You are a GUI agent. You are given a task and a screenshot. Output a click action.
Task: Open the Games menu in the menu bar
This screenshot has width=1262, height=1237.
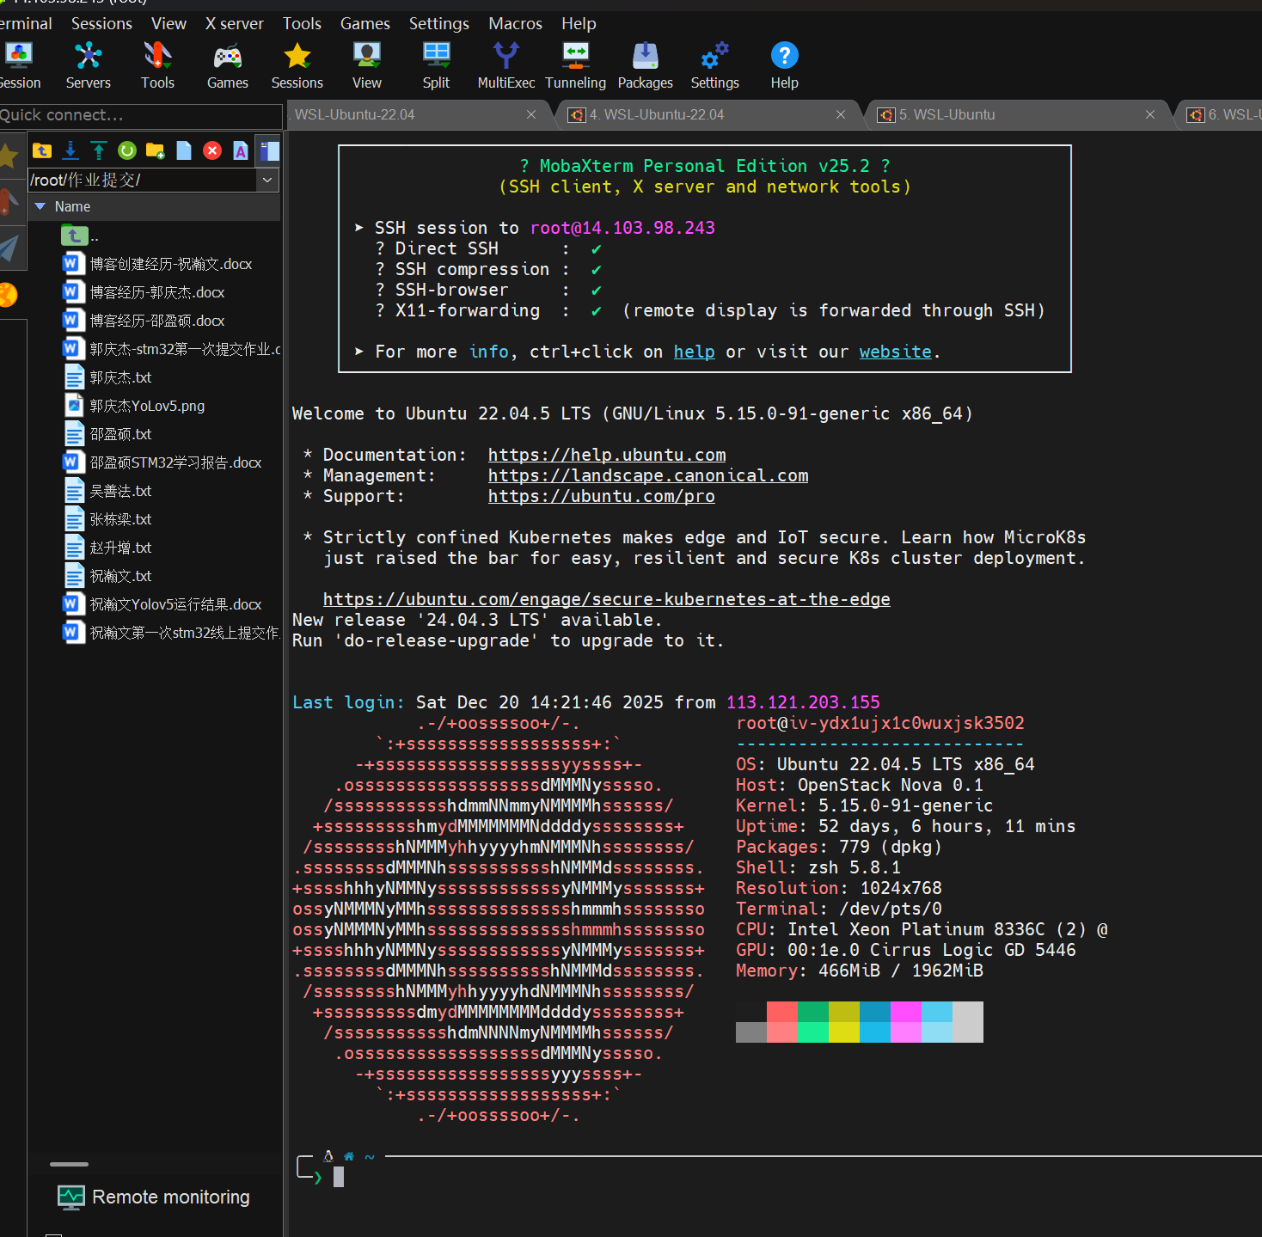[365, 23]
